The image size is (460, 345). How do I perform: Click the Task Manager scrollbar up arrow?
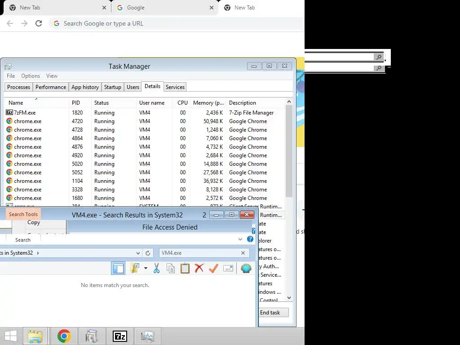pyautogui.click(x=289, y=102)
